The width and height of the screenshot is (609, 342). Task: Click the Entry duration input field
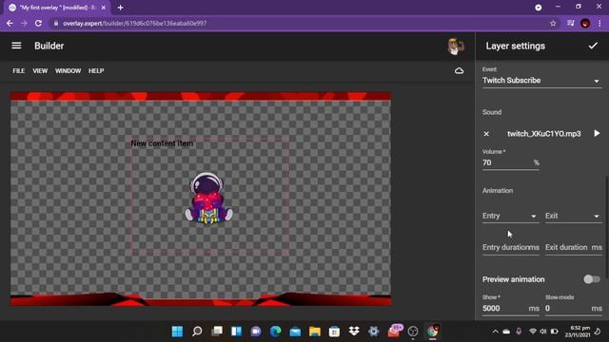(510, 247)
